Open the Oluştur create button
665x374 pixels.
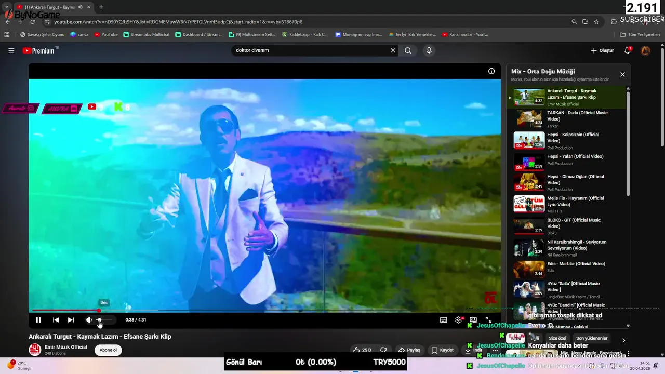click(x=602, y=50)
